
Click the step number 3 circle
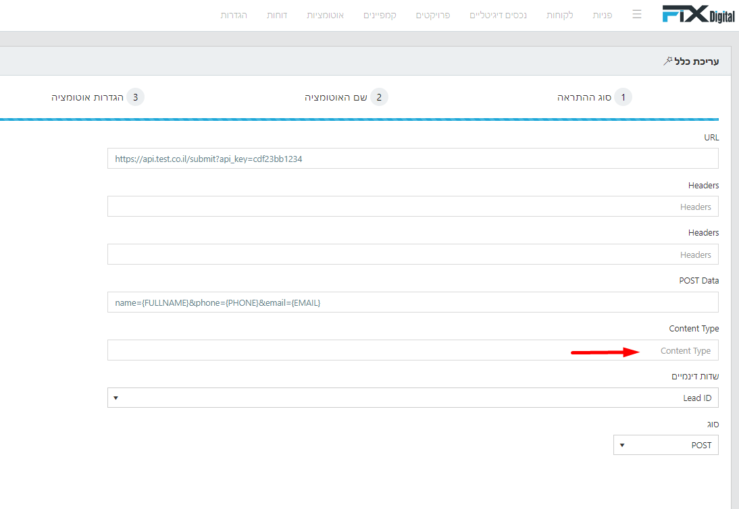coord(135,97)
